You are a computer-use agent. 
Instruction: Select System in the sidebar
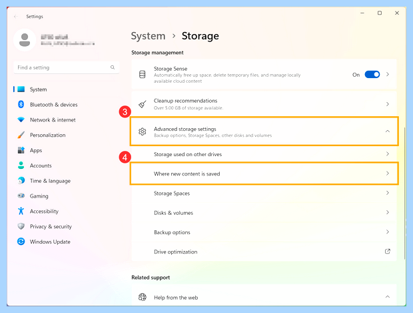click(66, 89)
